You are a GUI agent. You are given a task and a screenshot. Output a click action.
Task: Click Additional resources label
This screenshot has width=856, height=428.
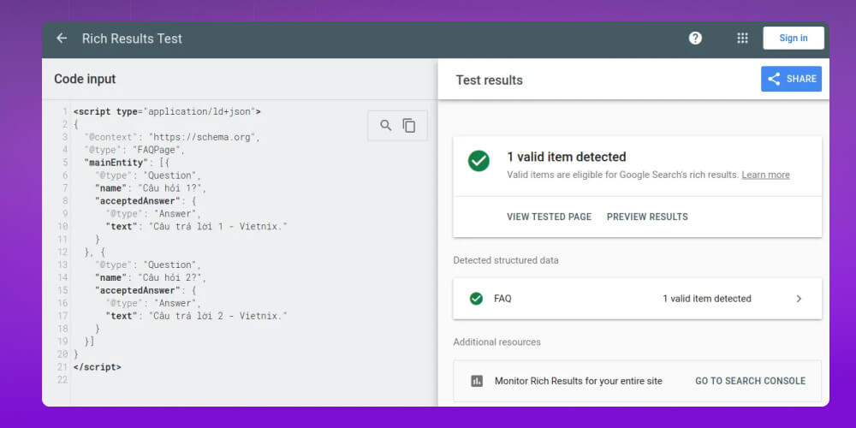[x=496, y=342]
